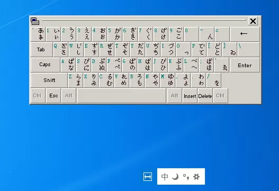This screenshot has width=279, height=191.
Task: Tap the blank 0 key
Action: pos(191,34)
